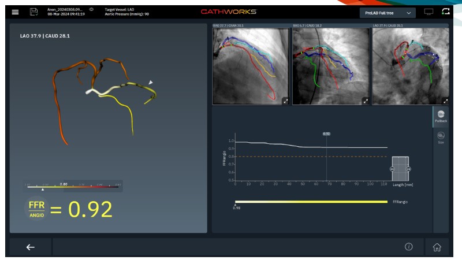The width and height of the screenshot is (462, 260).
Task: Switch to the Size tab
Action: (x=441, y=138)
